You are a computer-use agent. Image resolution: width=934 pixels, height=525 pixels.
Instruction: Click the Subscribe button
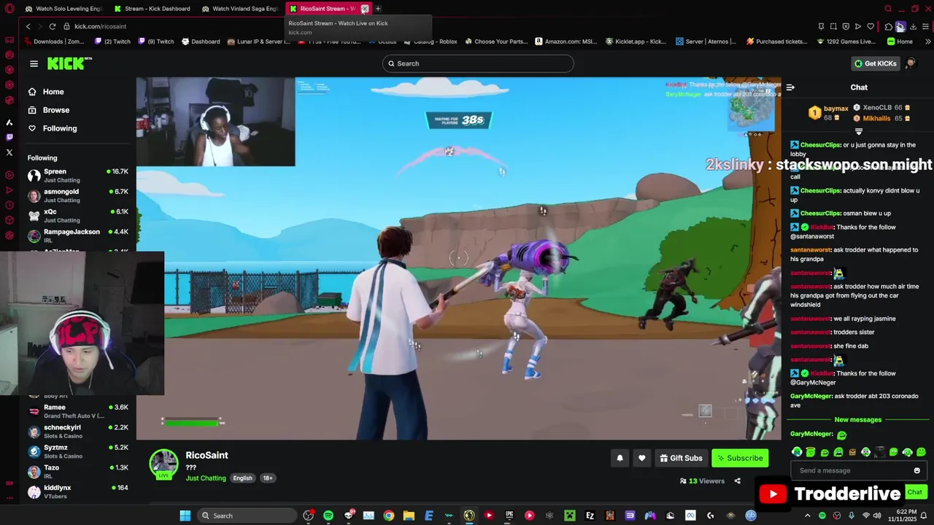point(740,458)
